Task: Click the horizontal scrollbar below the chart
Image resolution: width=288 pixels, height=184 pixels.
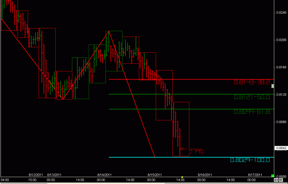Action: [144, 183]
